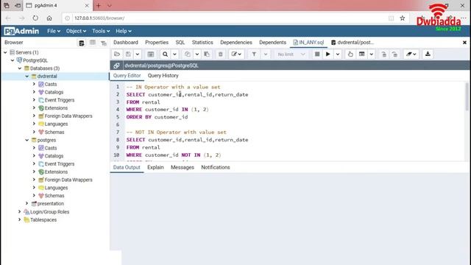The height and width of the screenshot is (265, 471).
Task: Click the Browser query tool icon
Action: pyautogui.click(x=82, y=43)
